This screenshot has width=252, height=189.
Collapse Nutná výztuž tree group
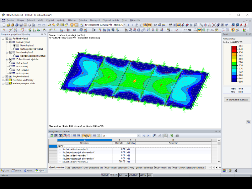[7, 42]
